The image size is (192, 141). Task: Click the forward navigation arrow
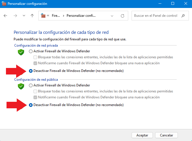coord(15,16)
